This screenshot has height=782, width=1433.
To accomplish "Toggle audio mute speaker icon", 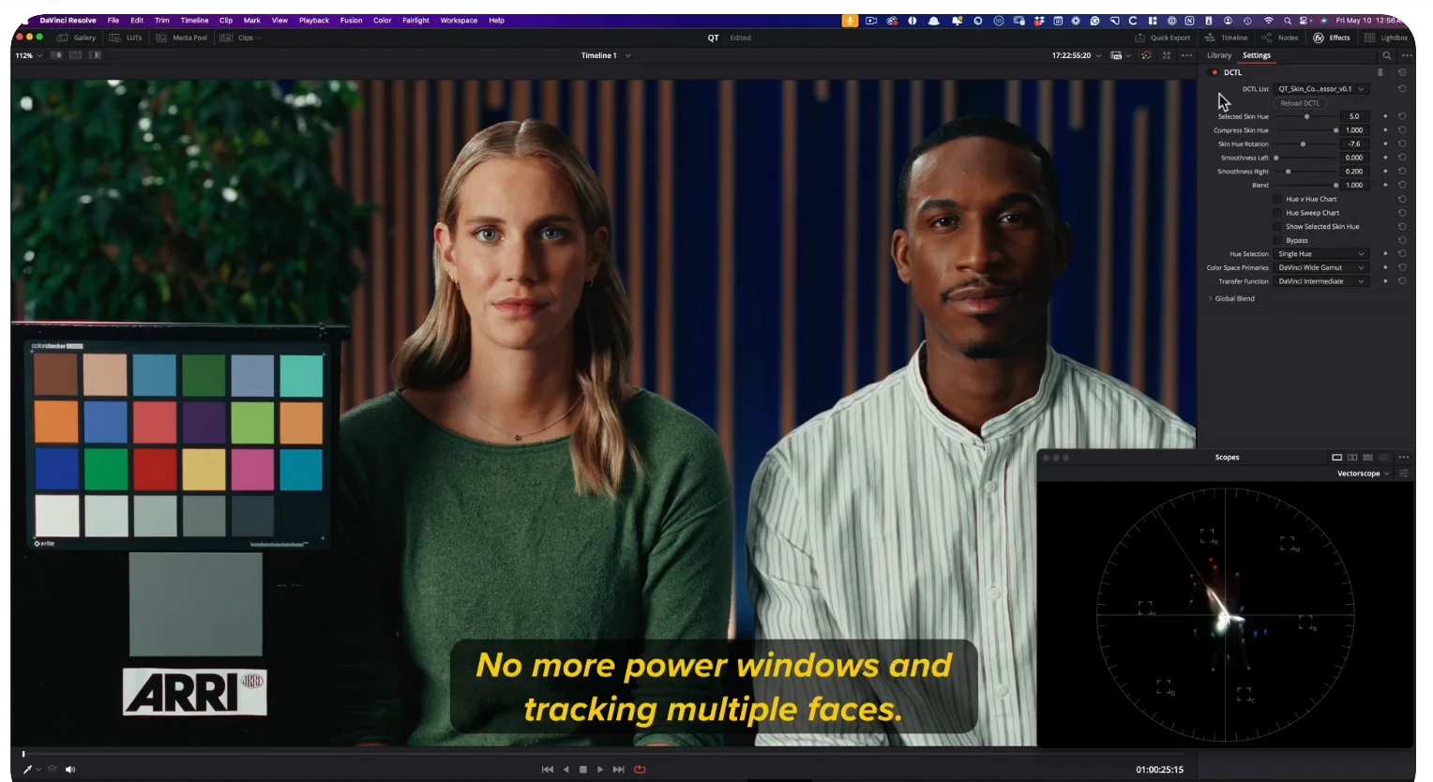I will [70, 770].
